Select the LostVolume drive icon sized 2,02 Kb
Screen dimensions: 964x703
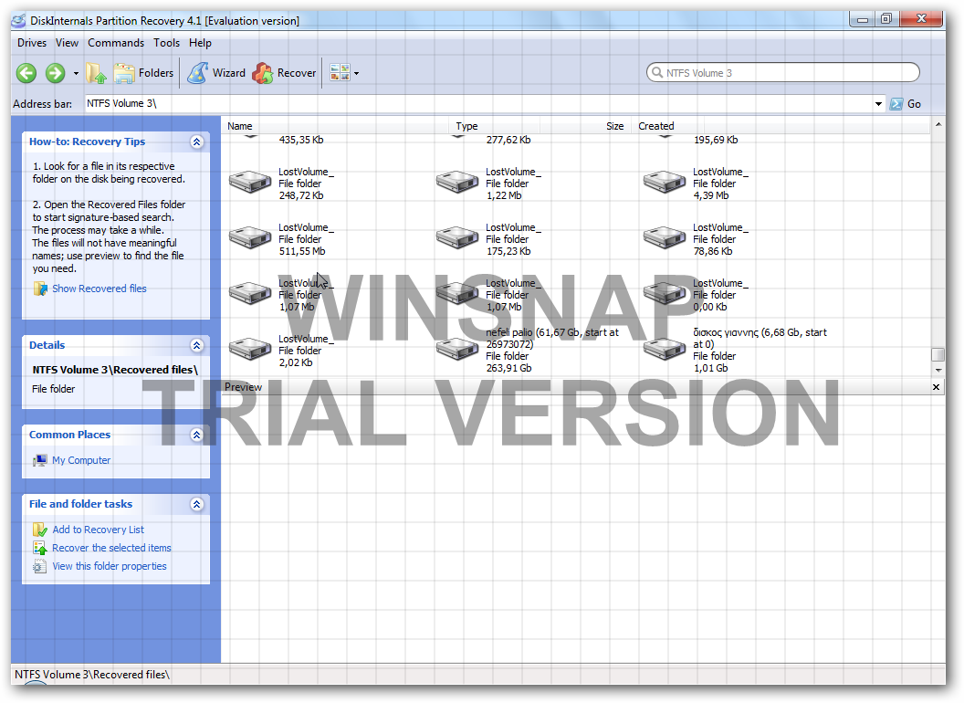pyautogui.click(x=250, y=349)
